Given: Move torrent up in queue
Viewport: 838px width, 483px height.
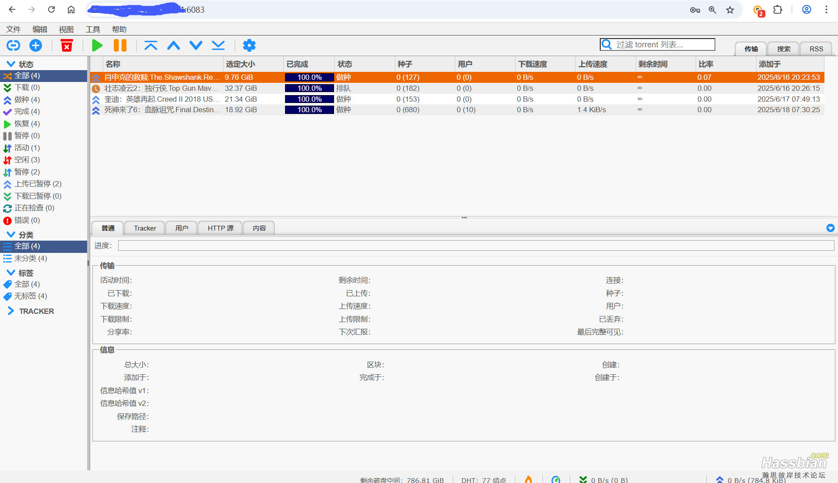Looking at the screenshot, I should coord(173,45).
